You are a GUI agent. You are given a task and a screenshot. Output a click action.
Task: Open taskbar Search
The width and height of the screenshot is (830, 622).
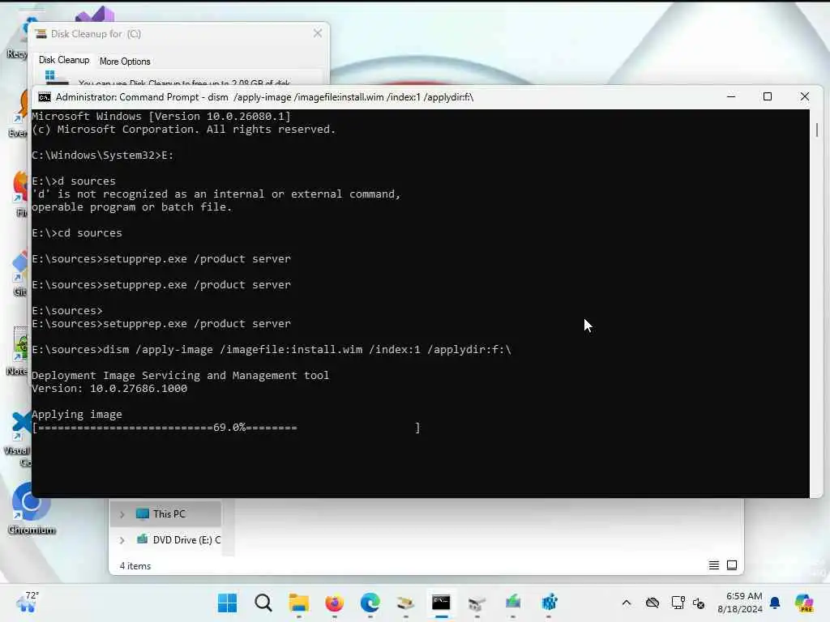(263, 603)
